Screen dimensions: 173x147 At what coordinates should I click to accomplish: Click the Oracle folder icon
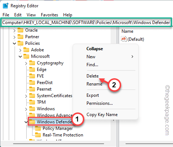pyautogui.click(x=20, y=30)
